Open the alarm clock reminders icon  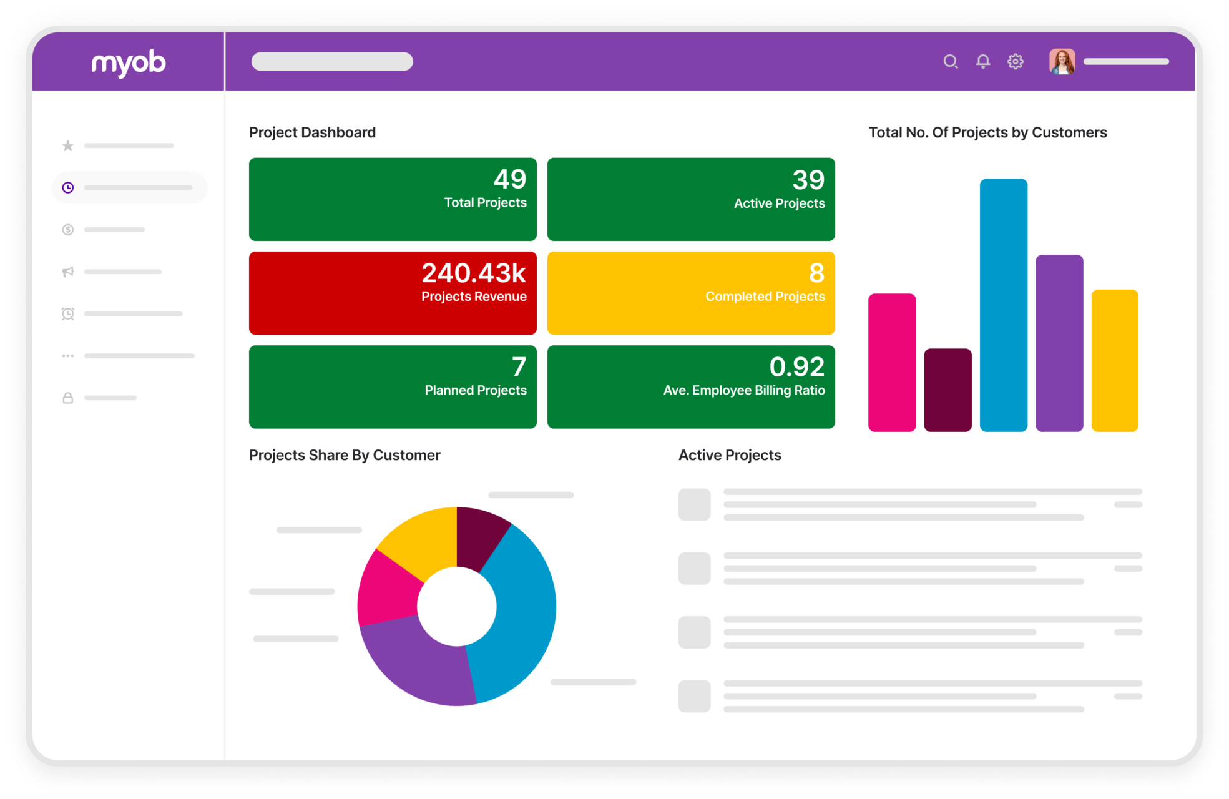(67, 313)
